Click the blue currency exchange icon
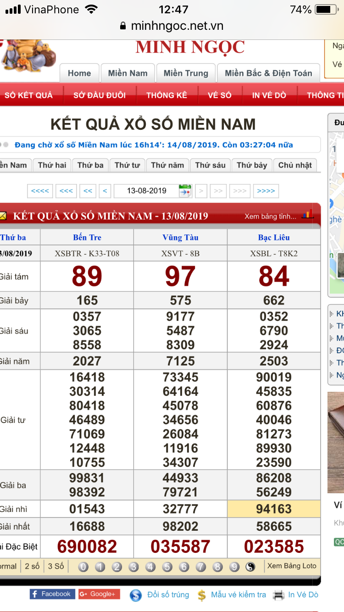344x612 pixels. tap(135, 595)
